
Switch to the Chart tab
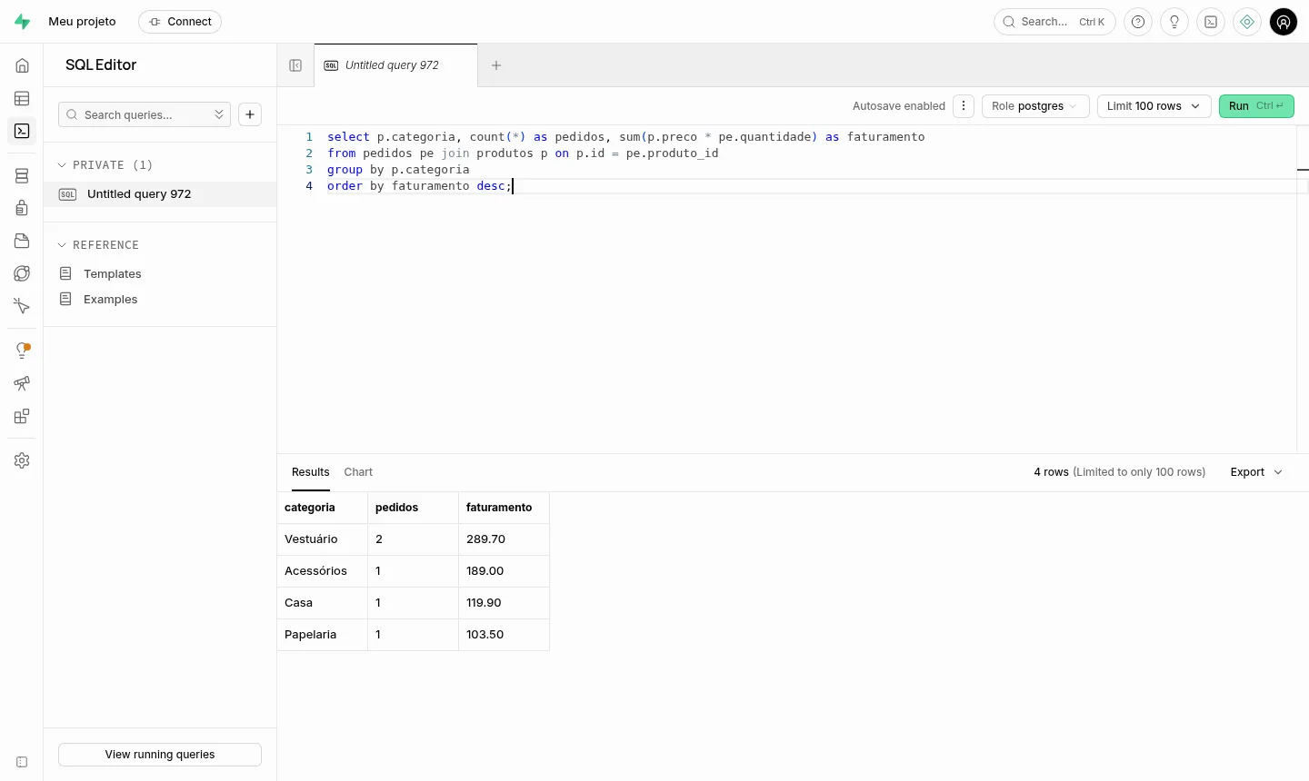tap(358, 472)
